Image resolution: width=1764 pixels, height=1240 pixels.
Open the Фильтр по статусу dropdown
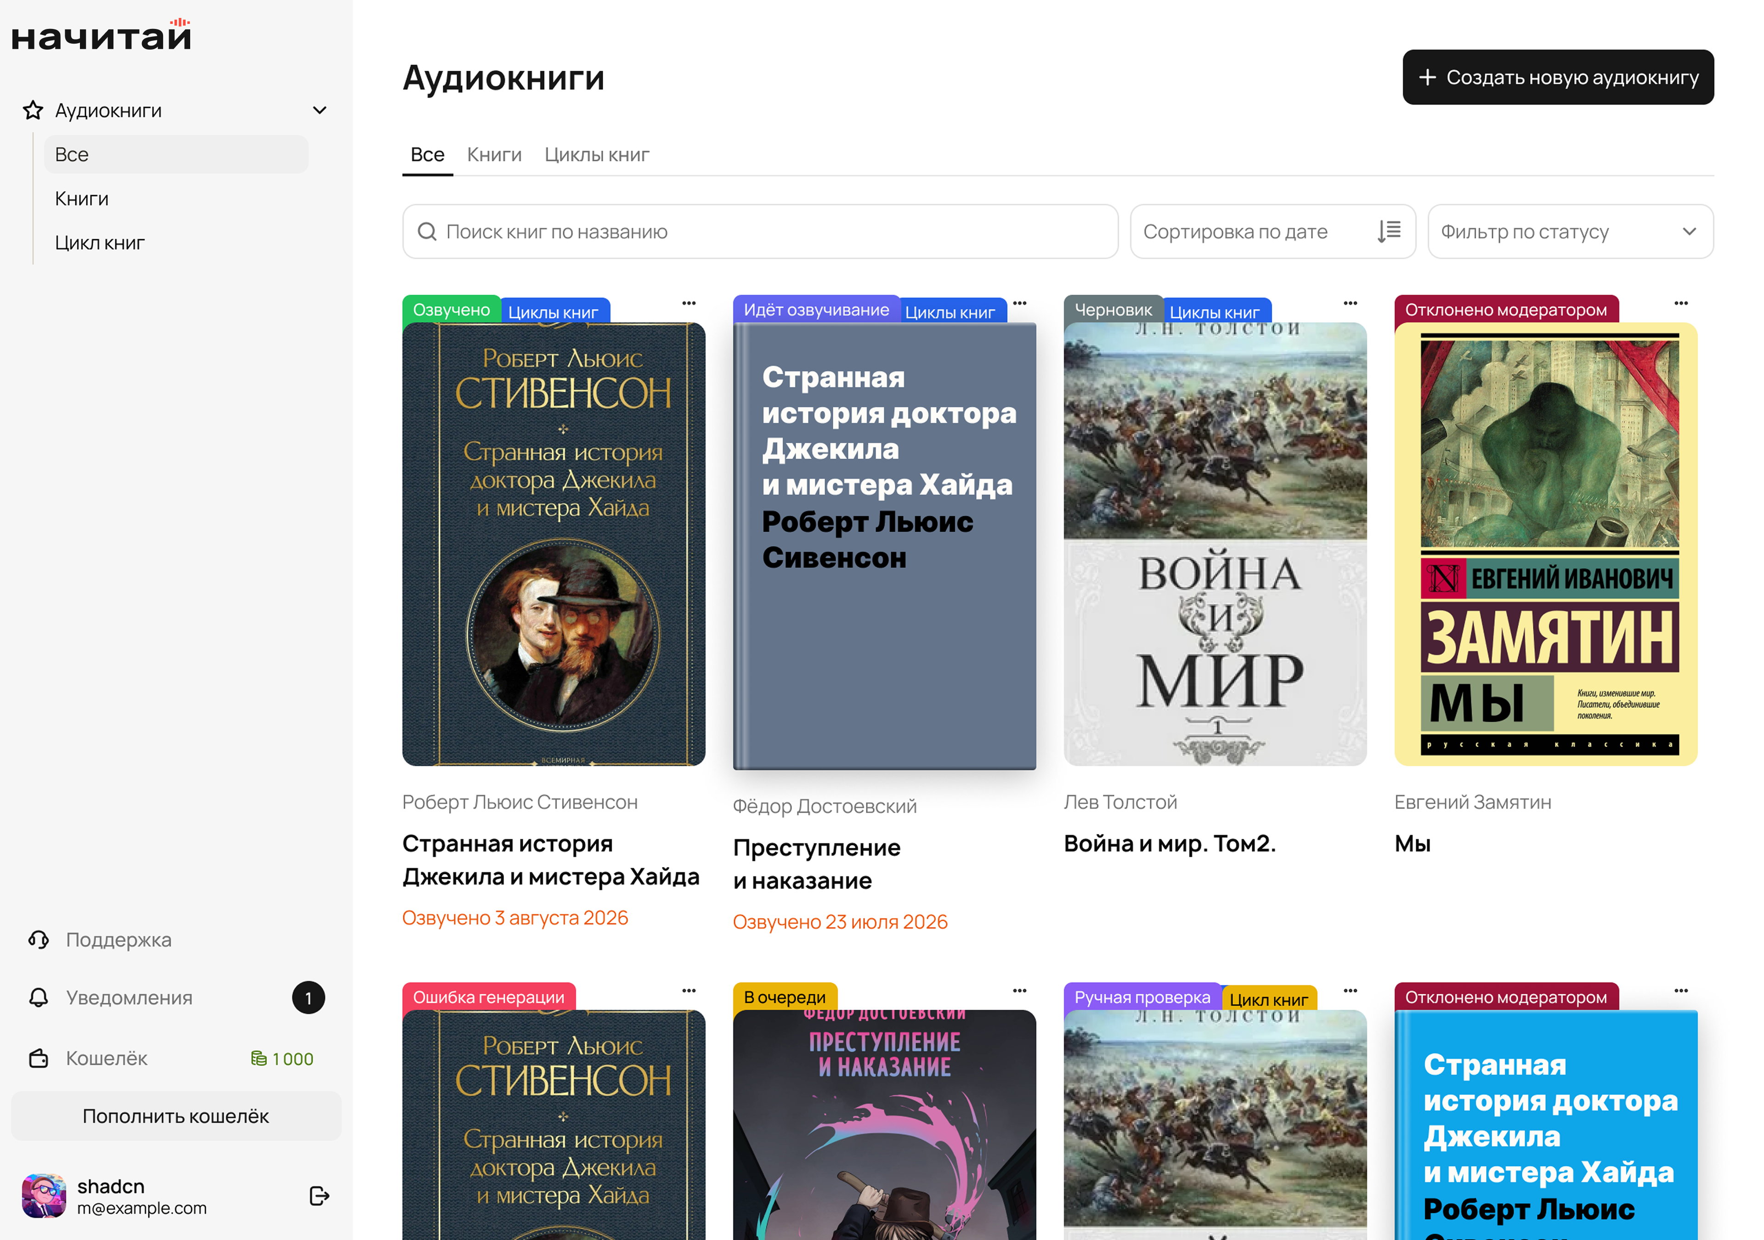(x=1571, y=231)
